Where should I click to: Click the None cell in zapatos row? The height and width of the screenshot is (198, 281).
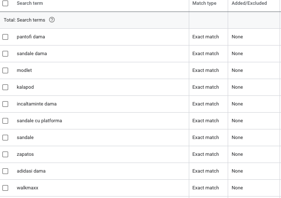coord(237,154)
